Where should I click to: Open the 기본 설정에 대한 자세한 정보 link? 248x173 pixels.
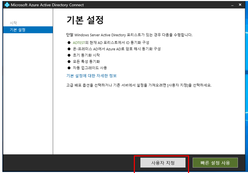91,76
